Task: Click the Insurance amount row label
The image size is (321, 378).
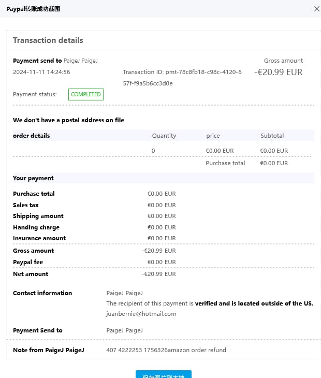Action: click(x=39, y=238)
